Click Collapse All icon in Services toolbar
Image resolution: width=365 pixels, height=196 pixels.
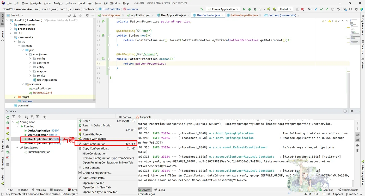19,117
